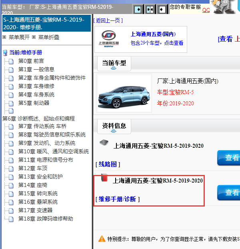
Task: Open 第11章 电源和信号分布
Action: pyautogui.click(x=46, y=160)
